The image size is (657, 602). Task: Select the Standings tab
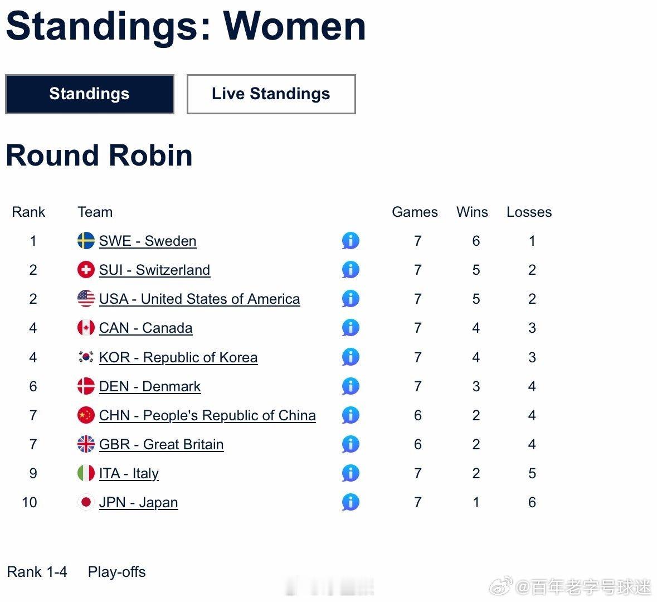coord(89,94)
